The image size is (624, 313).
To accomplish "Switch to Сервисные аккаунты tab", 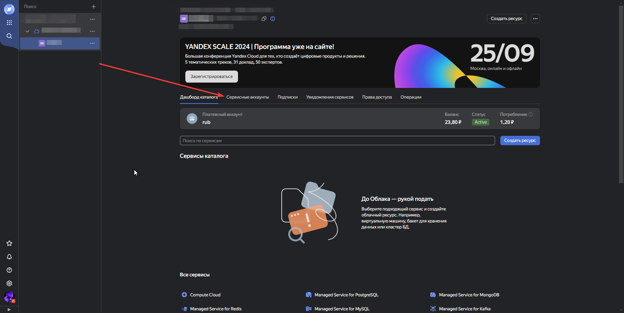I will (x=248, y=97).
